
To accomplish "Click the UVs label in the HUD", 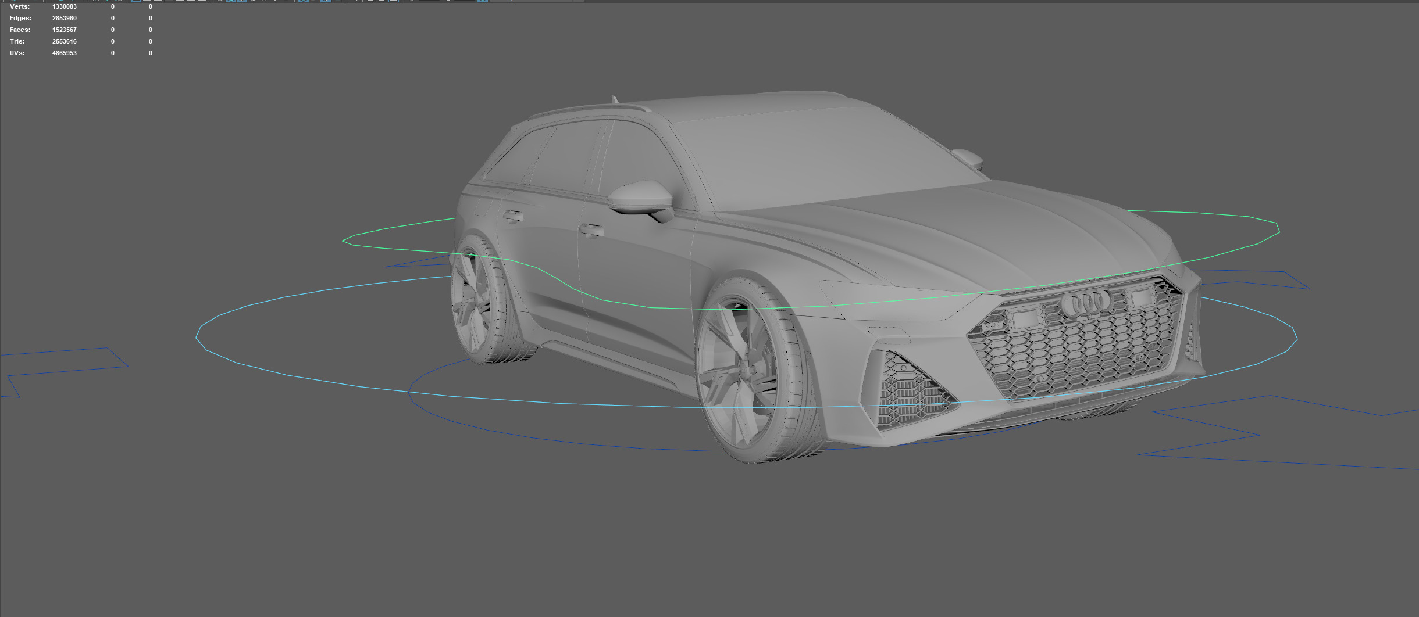I will coord(18,53).
